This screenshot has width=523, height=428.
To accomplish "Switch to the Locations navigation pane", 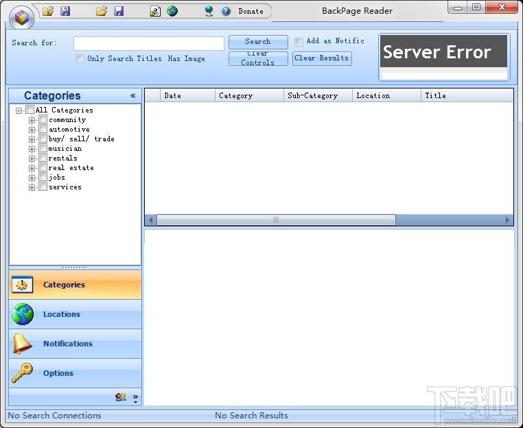I will (x=75, y=314).
